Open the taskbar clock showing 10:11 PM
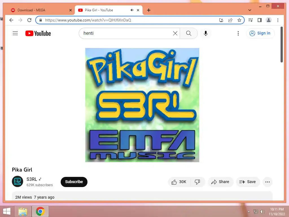Image resolution: width=289 pixels, height=217 pixels. coord(277,212)
